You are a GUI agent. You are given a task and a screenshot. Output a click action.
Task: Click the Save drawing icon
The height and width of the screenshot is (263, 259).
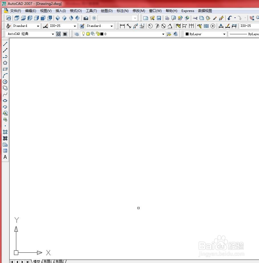[x=159, y=18]
